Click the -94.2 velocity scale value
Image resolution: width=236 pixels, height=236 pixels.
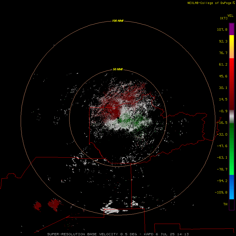click(x=222, y=181)
